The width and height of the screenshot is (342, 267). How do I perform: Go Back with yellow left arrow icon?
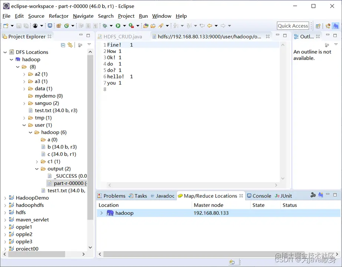pos(210,26)
